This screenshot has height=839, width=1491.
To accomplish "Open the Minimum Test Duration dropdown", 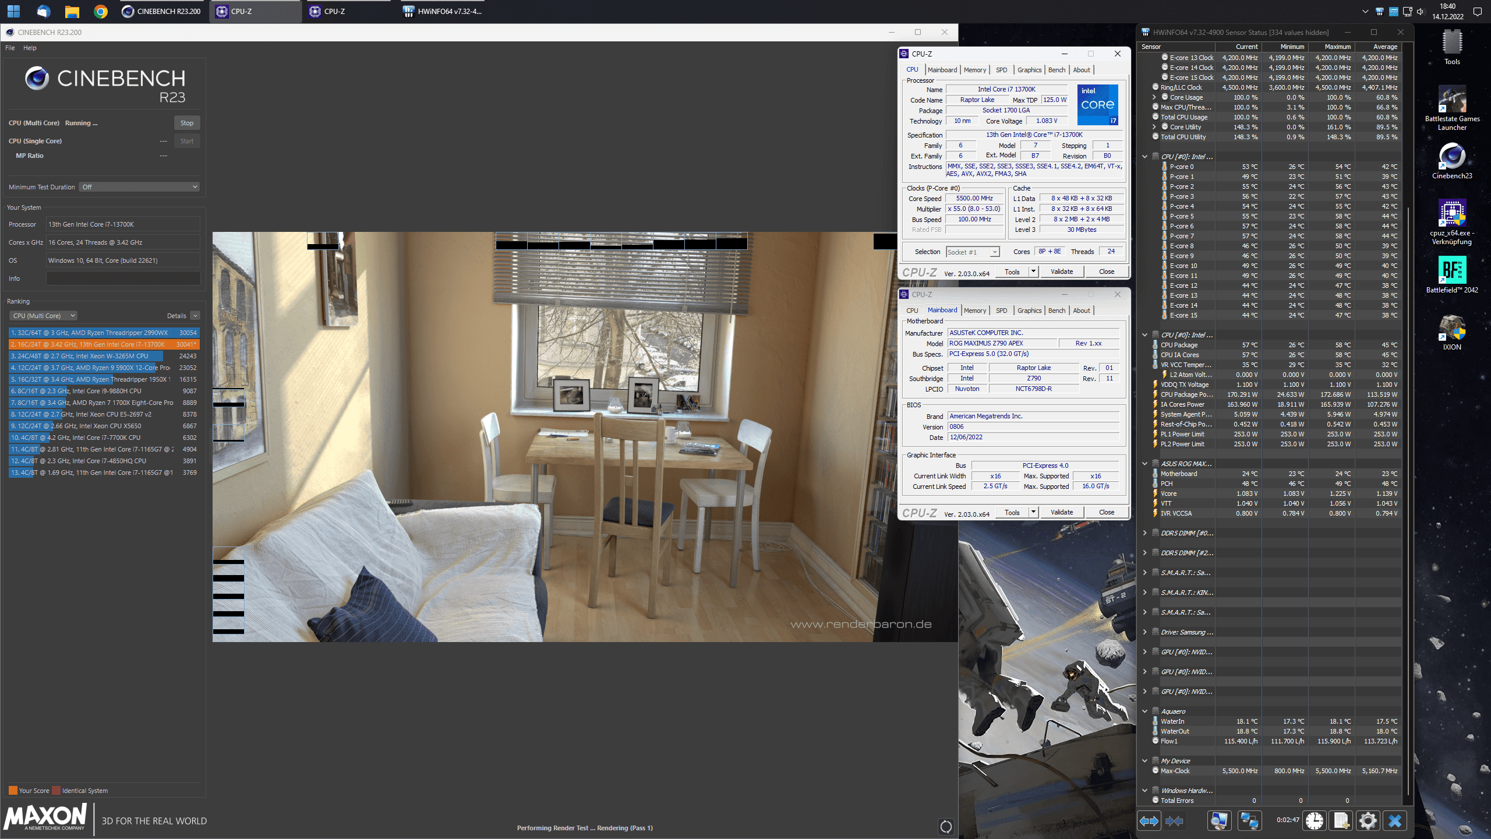I will (140, 187).
